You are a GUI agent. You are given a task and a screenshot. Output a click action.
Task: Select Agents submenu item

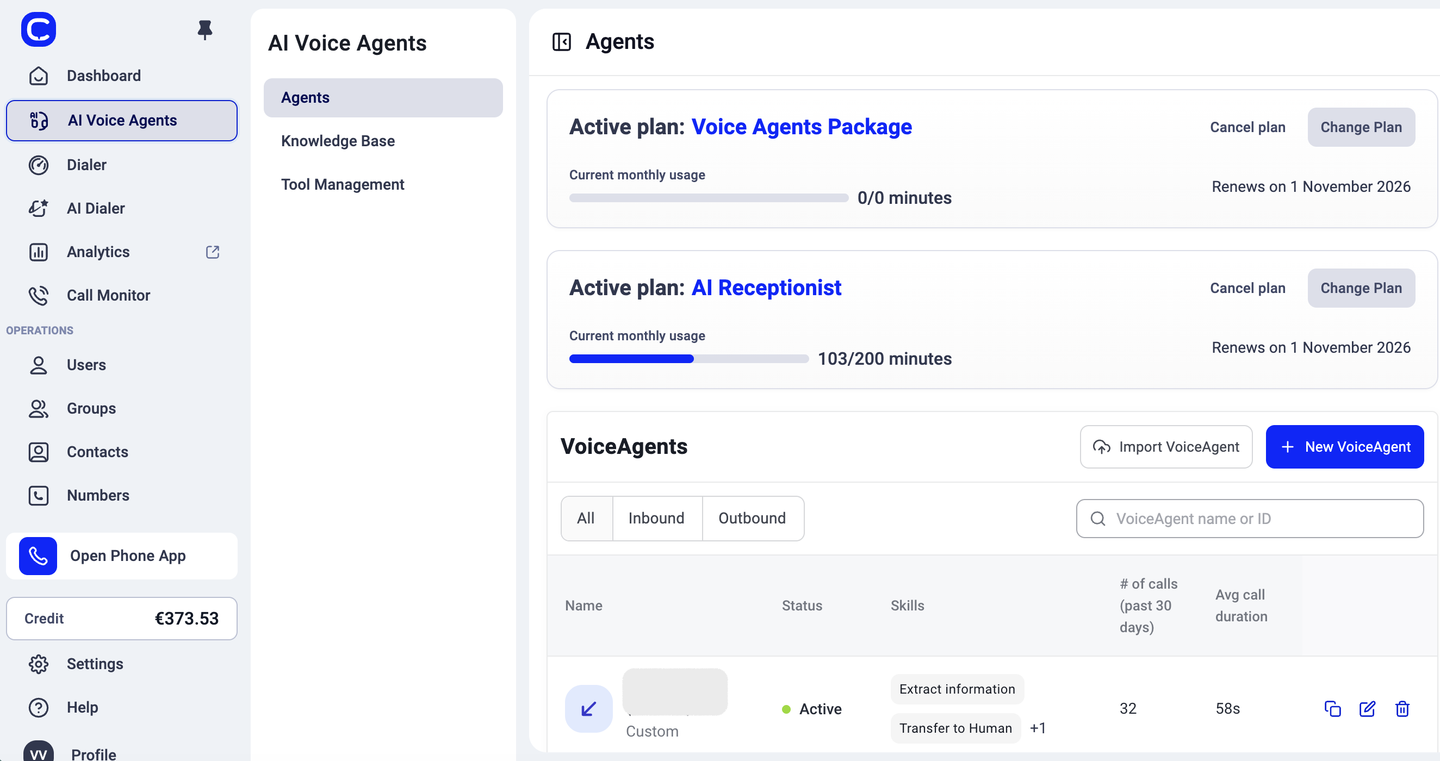click(383, 98)
